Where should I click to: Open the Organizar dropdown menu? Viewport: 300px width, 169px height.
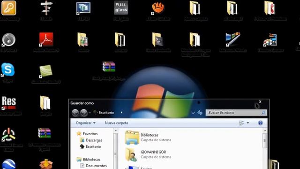(x=85, y=123)
